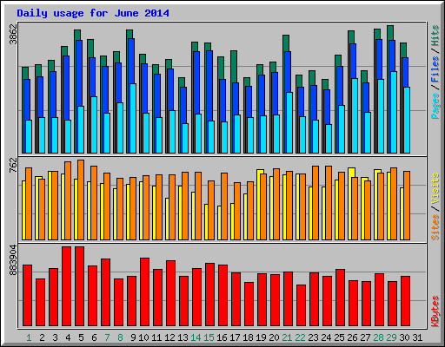Click day 11 on the date axis

156,337
